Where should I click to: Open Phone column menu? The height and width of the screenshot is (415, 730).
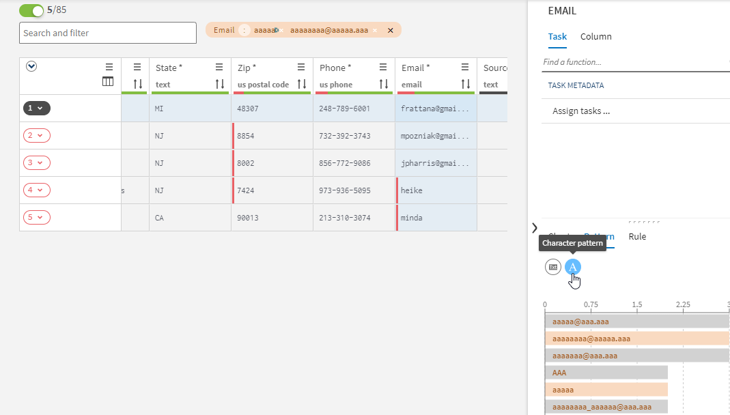click(x=383, y=68)
